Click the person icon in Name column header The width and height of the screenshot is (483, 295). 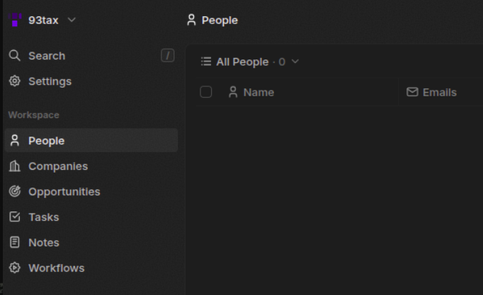tap(233, 92)
